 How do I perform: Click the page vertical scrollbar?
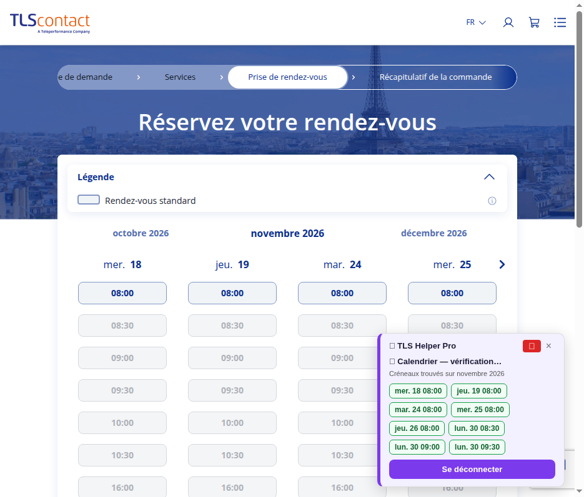point(579,119)
